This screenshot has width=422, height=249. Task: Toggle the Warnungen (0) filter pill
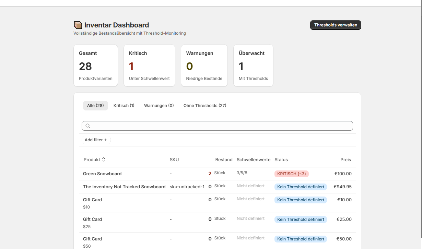(159, 105)
